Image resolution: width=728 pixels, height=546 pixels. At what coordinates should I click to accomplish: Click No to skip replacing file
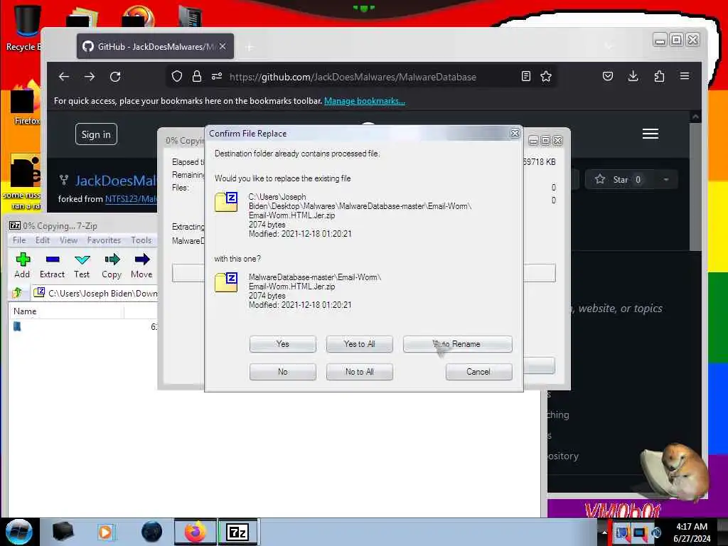click(x=282, y=372)
